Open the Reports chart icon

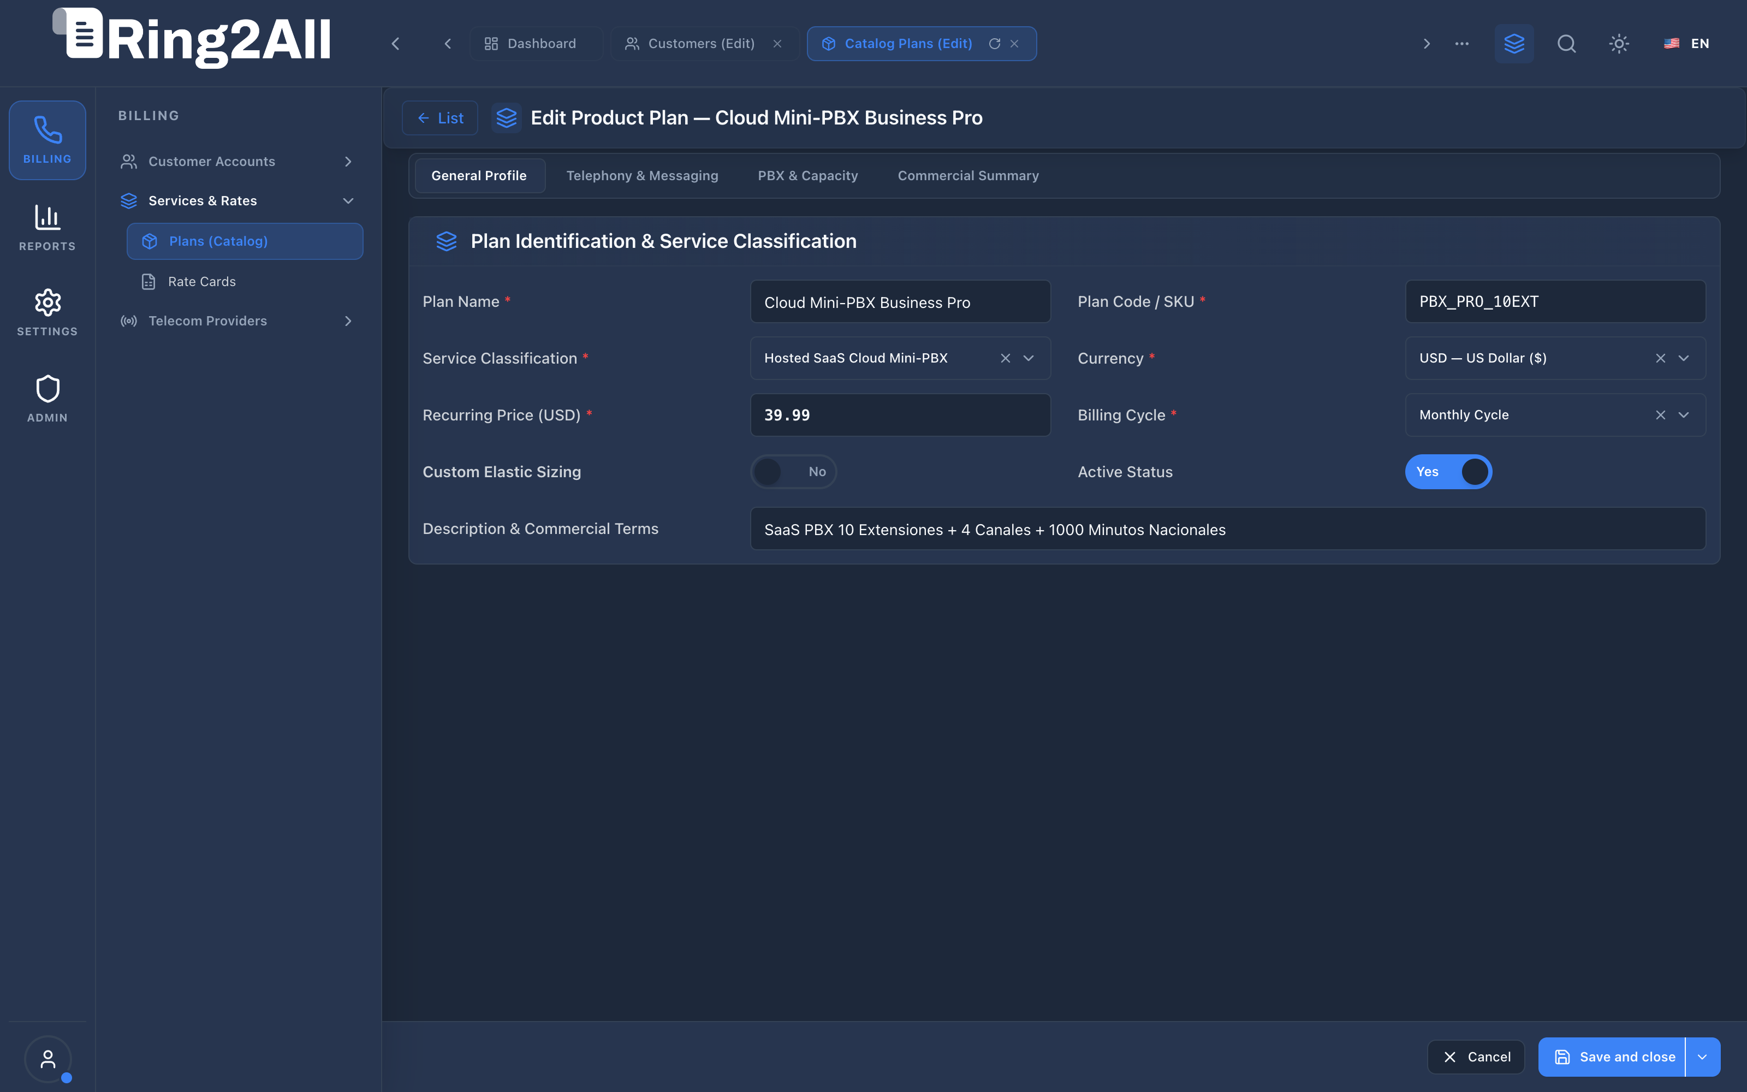47,228
